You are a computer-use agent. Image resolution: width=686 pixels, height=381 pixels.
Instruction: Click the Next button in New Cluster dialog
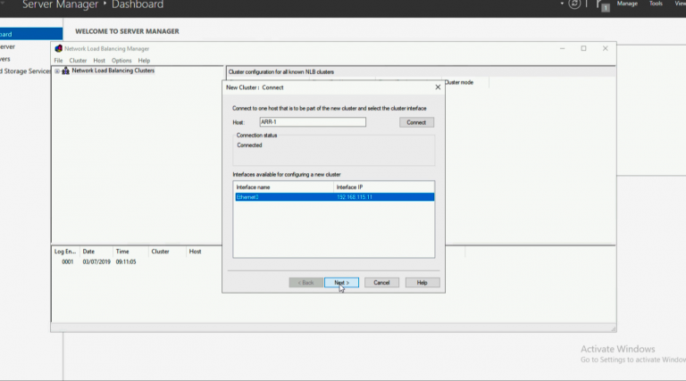pyautogui.click(x=341, y=283)
